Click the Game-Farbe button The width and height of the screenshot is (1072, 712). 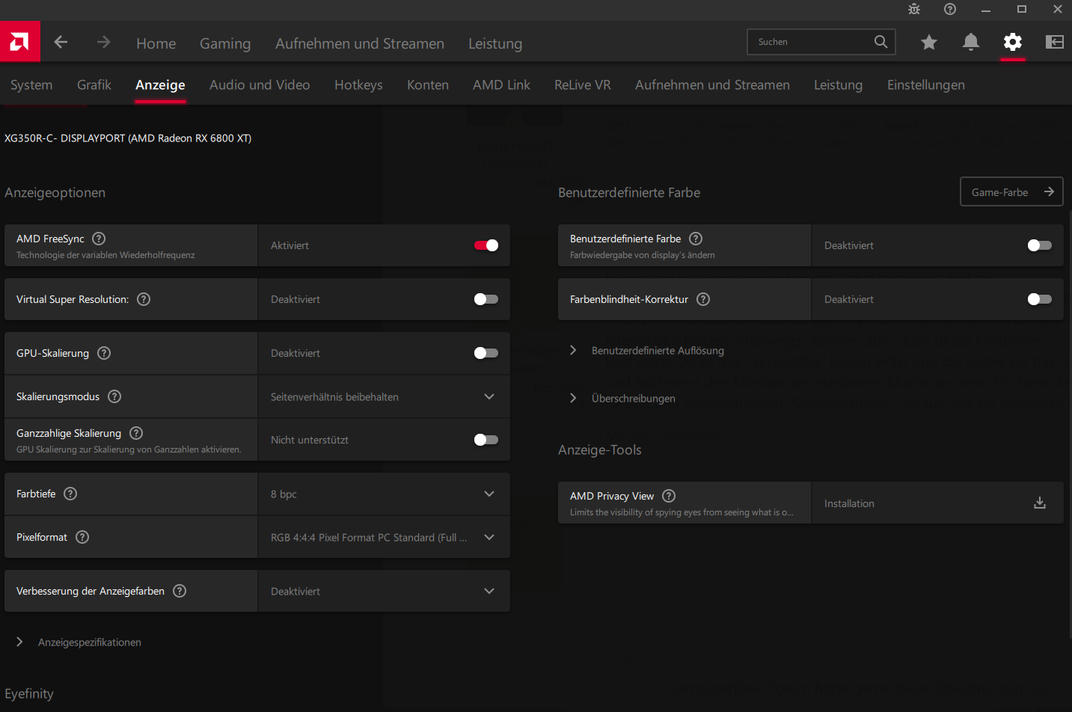coord(1011,192)
